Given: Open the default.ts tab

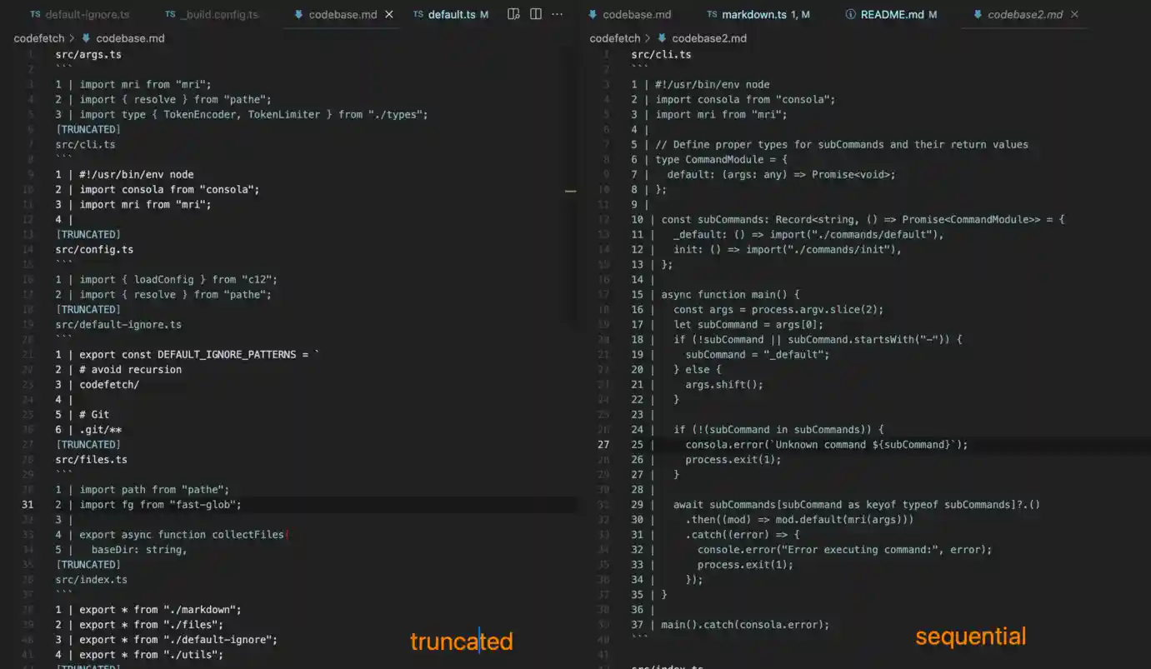Looking at the screenshot, I should (x=451, y=15).
